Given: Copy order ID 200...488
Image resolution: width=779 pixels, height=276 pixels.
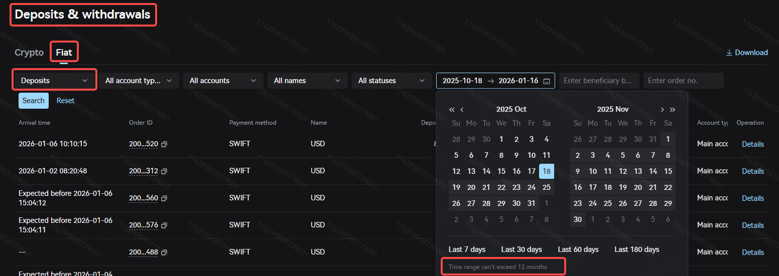Looking at the screenshot, I should [164, 252].
